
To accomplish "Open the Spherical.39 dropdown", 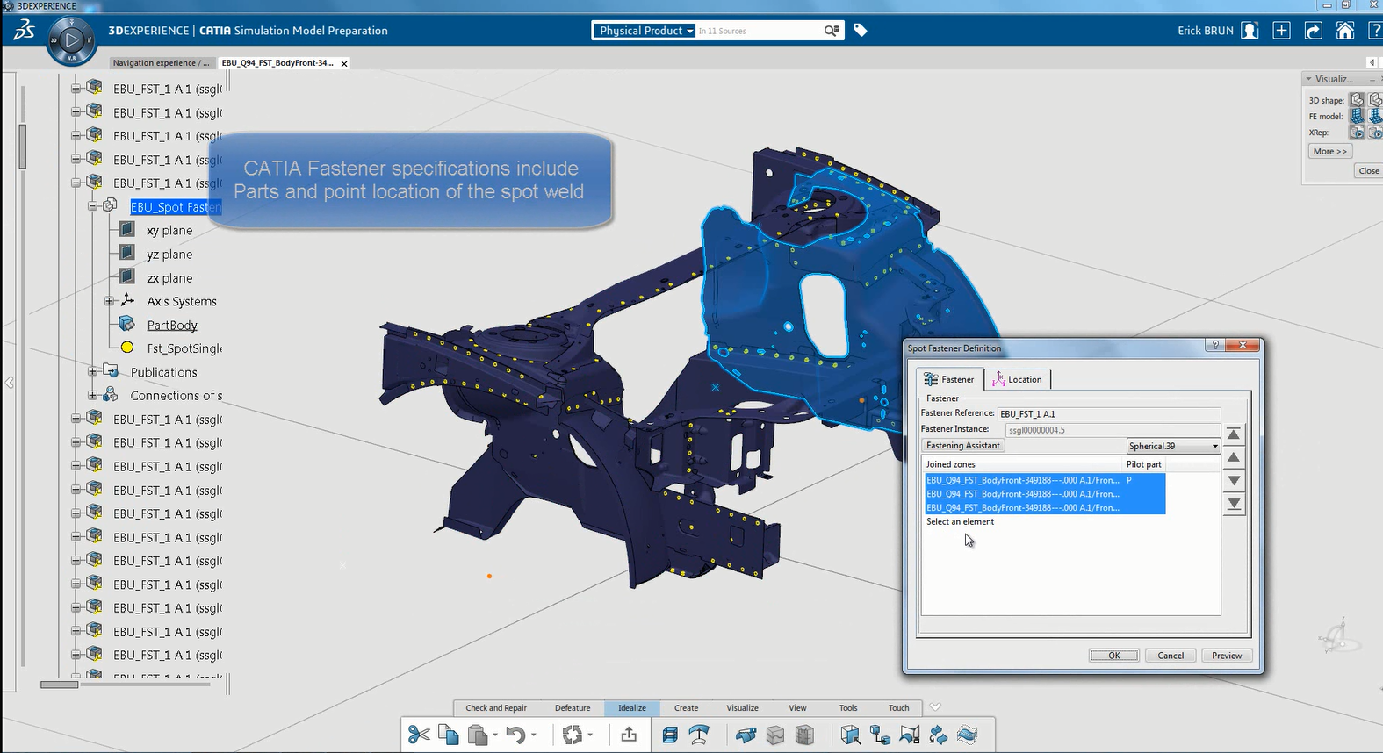I will (x=1215, y=446).
